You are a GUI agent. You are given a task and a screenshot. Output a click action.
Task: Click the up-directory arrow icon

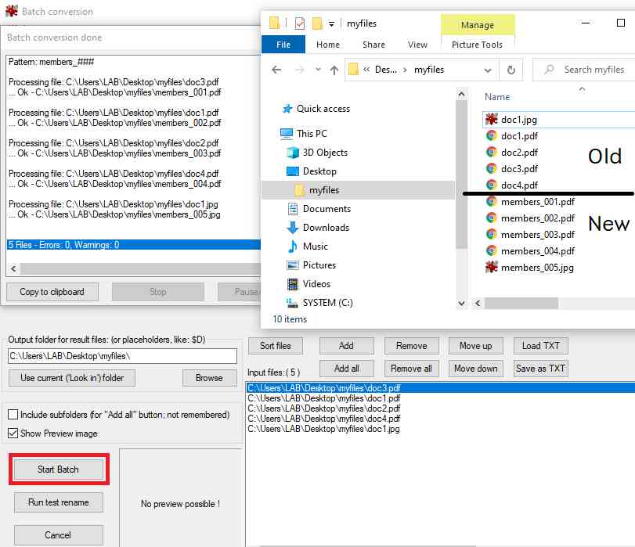coord(334,70)
